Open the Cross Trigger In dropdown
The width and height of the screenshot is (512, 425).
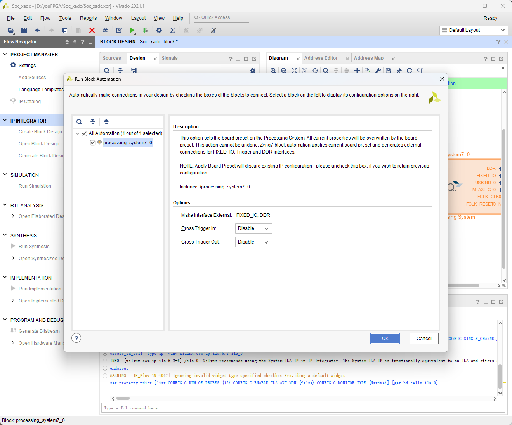[253, 228]
